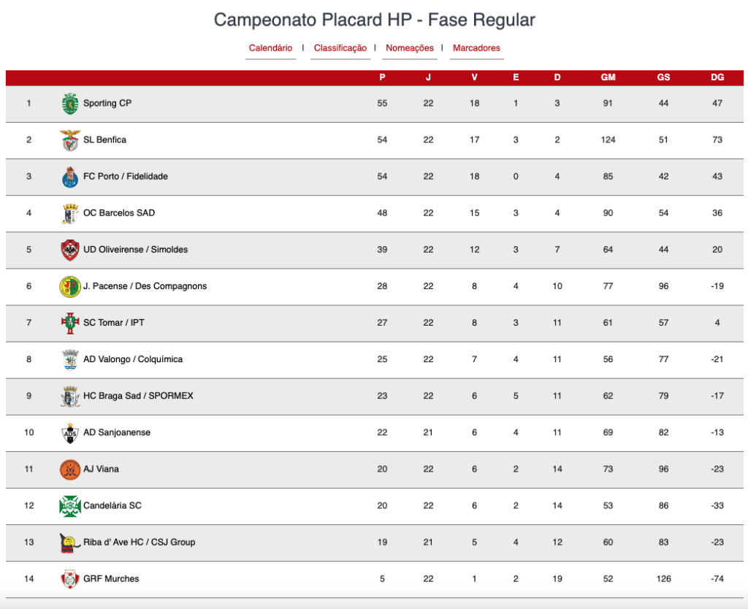This screenshot has width=748, height=609.
Task: Click the DG goal difference column header
Action: click(717, 77)
